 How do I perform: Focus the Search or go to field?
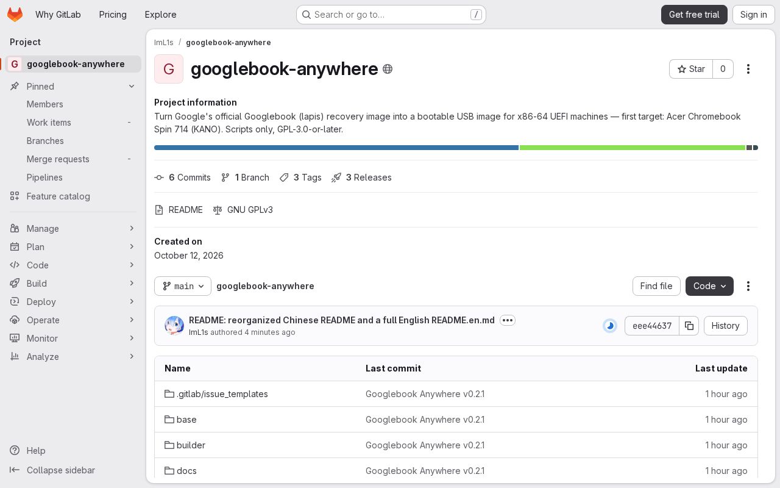click(x=391, y=15)
